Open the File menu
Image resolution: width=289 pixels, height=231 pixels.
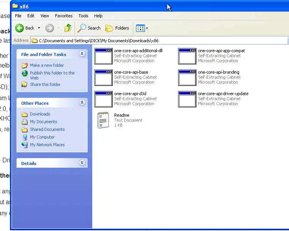[x=18, y=16]
